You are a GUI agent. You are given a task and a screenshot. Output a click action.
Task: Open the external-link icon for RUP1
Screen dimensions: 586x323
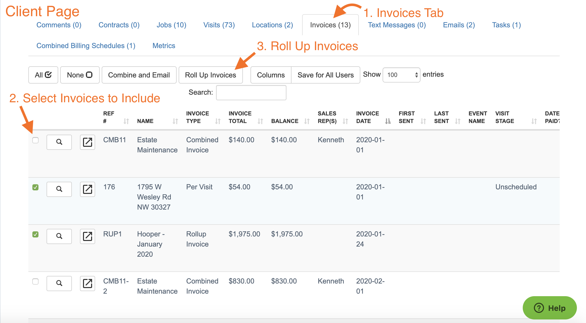[x=87, y=236]
